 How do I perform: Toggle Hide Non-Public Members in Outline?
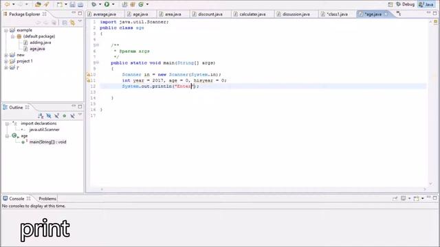64,116
